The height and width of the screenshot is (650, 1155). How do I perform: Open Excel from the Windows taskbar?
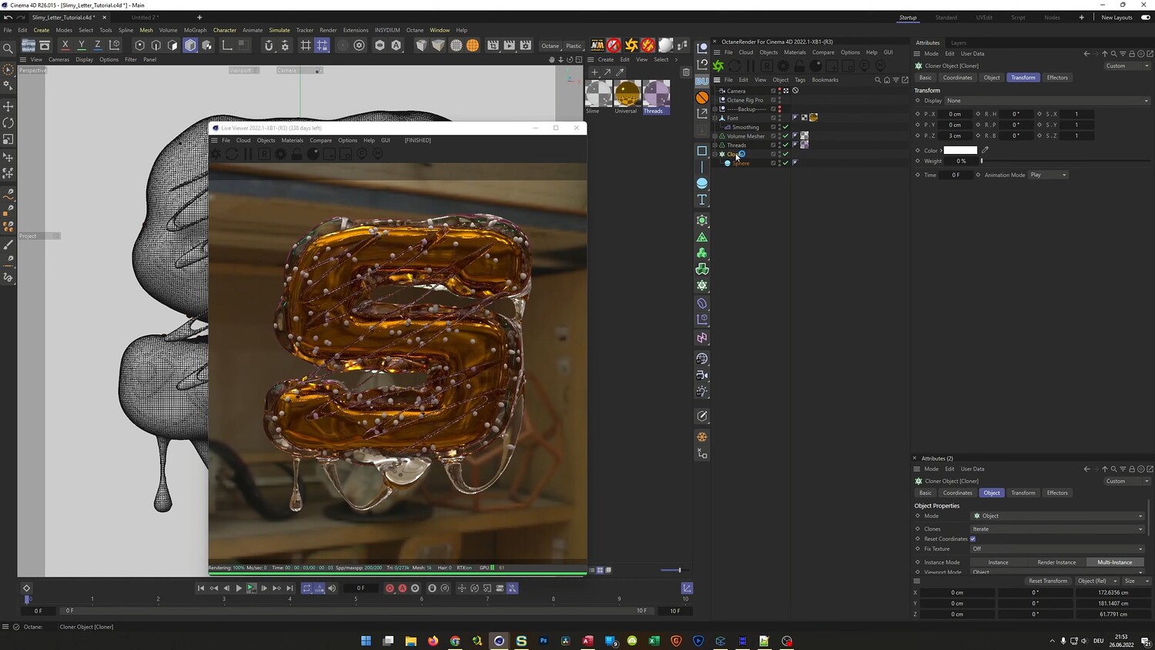[654, 641]
